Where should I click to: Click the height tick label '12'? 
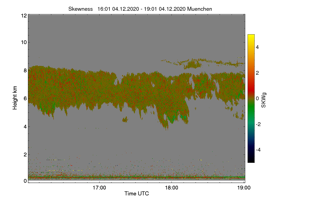(x=24, y=16)
